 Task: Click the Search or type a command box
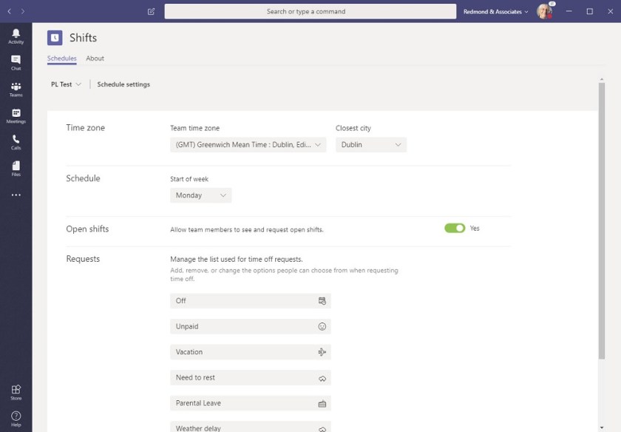[x=310, y=12]
